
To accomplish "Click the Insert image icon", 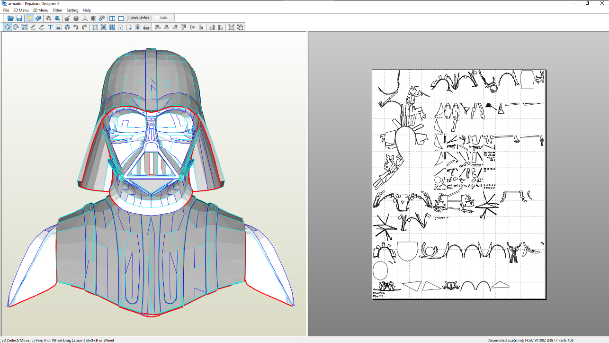I will coord(59,27).
